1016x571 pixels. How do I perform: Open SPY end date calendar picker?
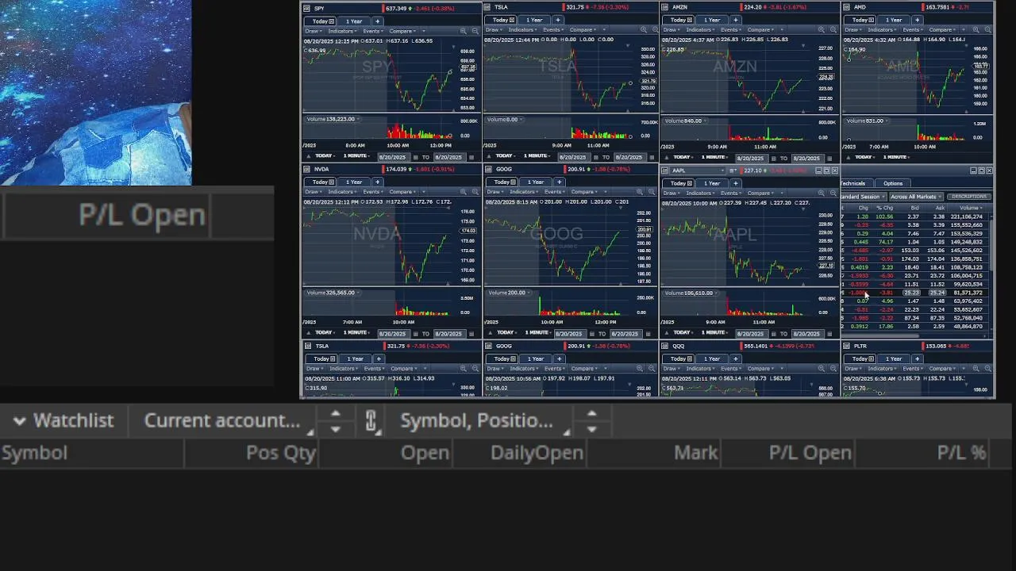click(x=471, y=157)
